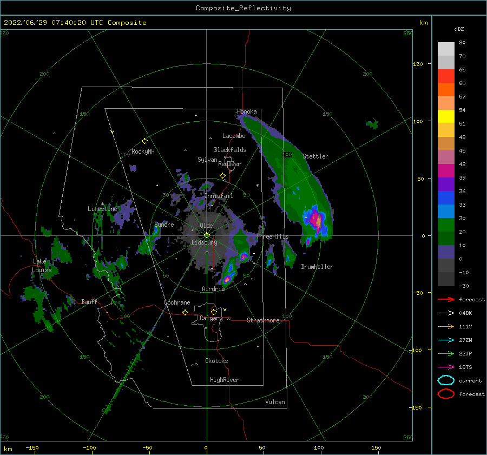
Task: Click the HighRiver town label
Action: pyautogui.click(x=225, y=380)
